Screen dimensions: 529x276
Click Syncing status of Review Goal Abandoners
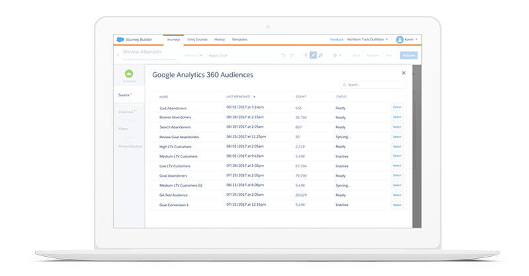click(343, 137)
